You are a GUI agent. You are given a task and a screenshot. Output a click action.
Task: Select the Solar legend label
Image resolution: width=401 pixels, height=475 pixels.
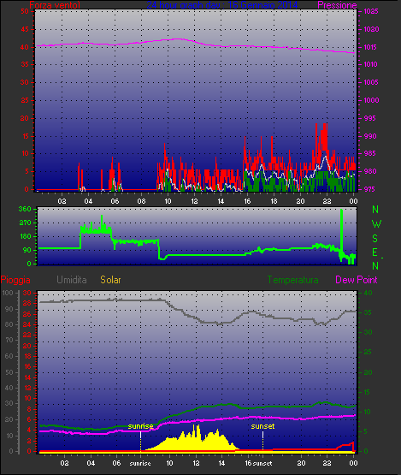(110, 280)
